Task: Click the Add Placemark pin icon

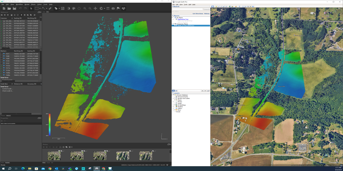Action: pyautogui.click(x=217, y=6)
